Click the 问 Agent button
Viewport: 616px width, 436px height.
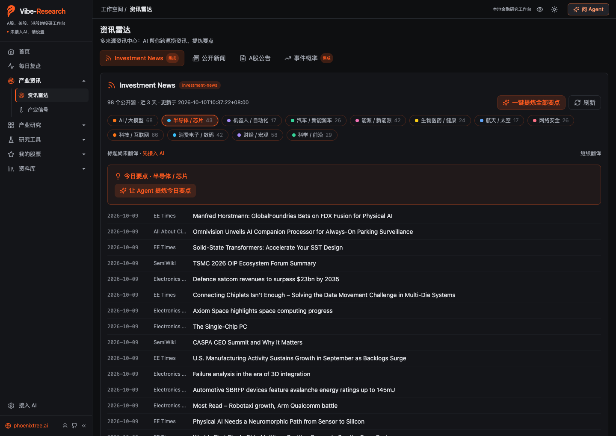point(588,9)
